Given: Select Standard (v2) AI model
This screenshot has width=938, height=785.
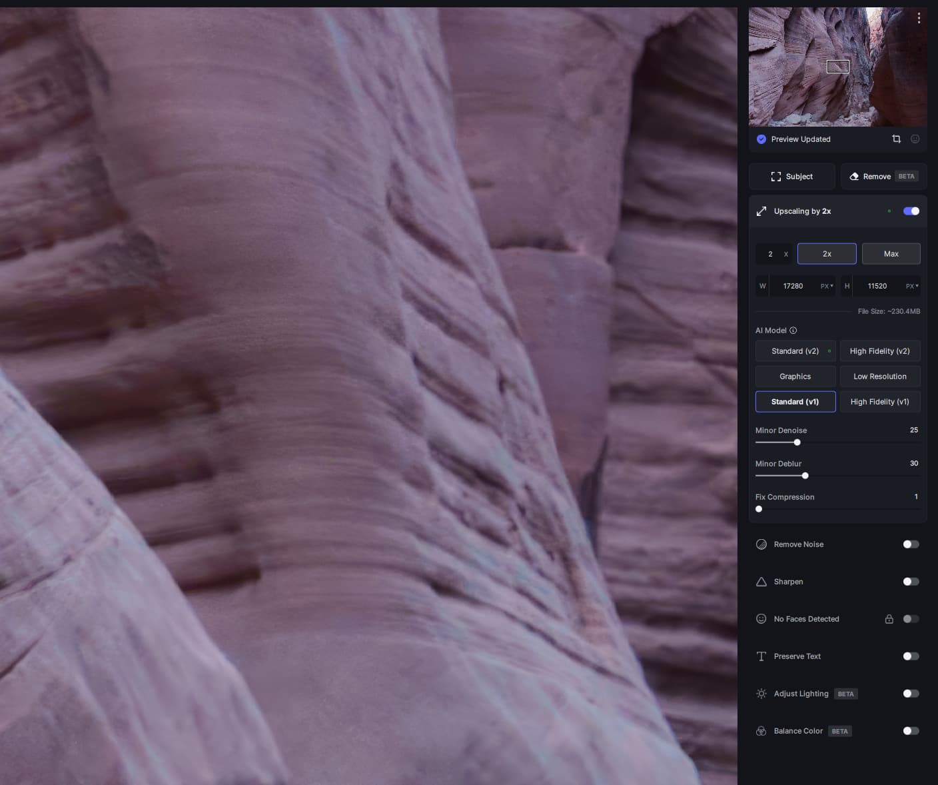Looking at the screenshot, I should tap(795, 351).
